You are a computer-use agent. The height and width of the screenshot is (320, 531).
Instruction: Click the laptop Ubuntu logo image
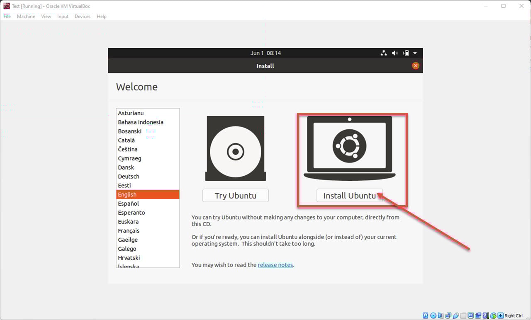pyautogui.click(x=349, y=148)
